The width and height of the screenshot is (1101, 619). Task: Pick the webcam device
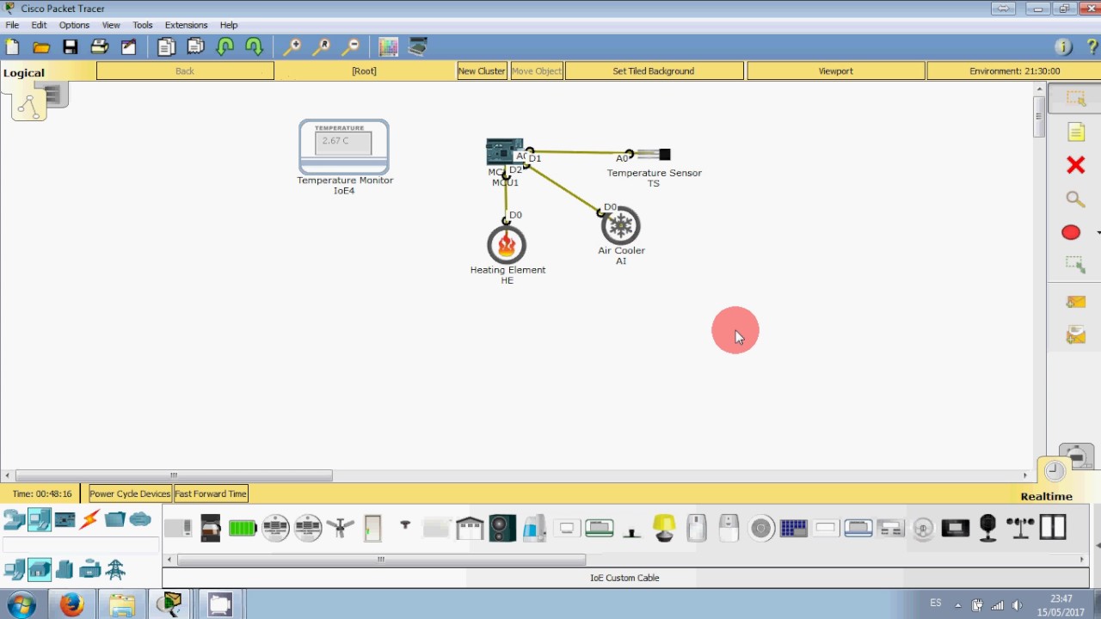coord(987,528)
